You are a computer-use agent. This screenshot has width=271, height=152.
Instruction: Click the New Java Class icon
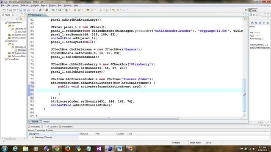79,10
